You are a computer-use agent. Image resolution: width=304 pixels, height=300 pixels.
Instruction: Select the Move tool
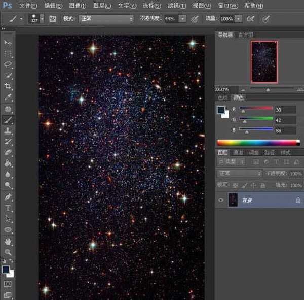click(x=8, y=43)
